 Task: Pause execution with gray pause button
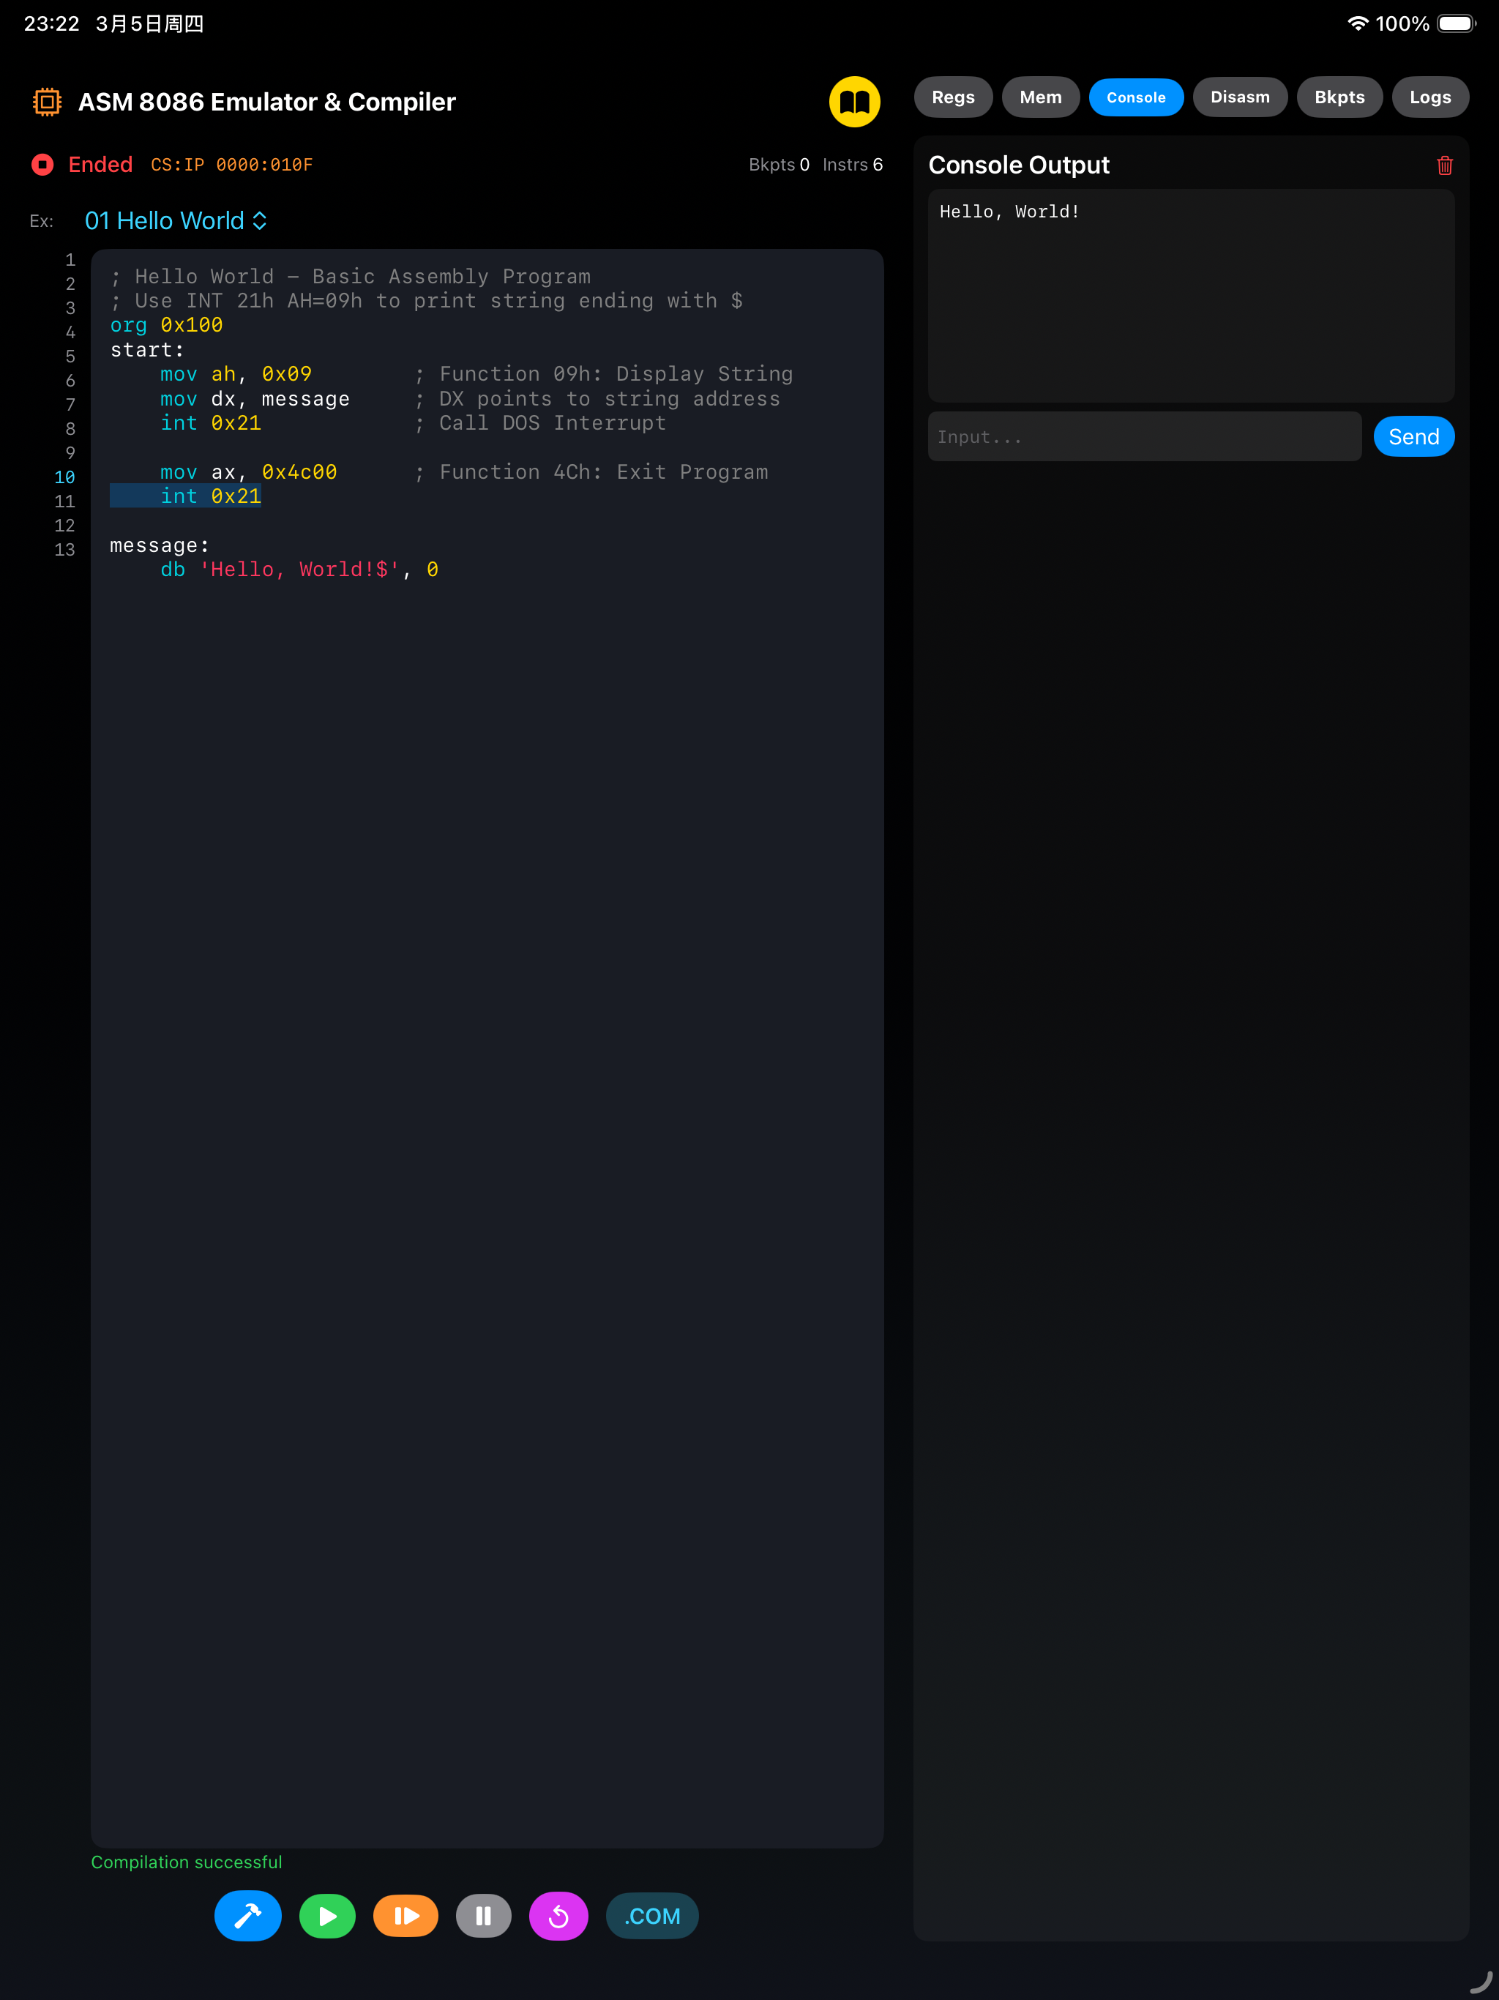pos(484,1916)
